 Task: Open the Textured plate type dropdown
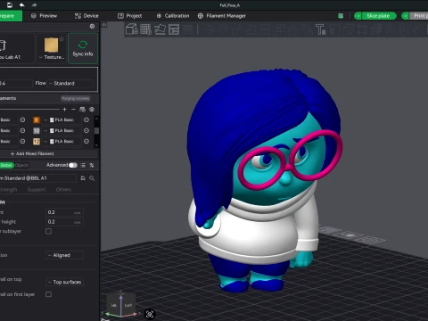point(52,48)
